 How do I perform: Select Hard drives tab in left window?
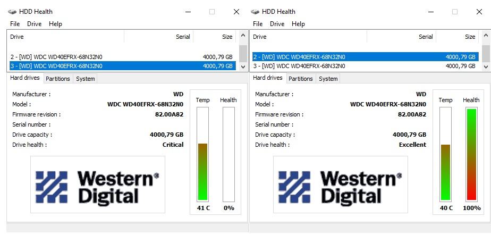[x=25, y=78]
